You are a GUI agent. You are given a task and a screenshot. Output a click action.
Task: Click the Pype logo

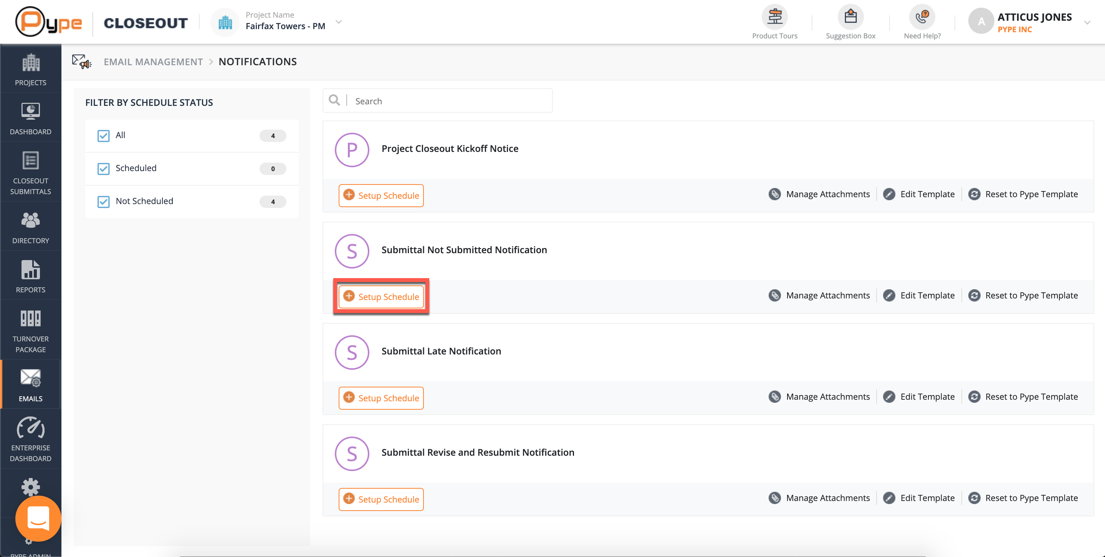coord(48,22)
